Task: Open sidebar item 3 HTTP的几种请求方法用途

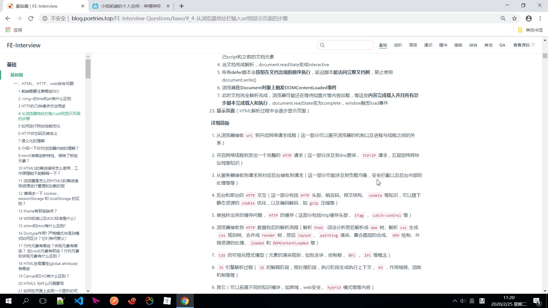Action: coord(42,106)
